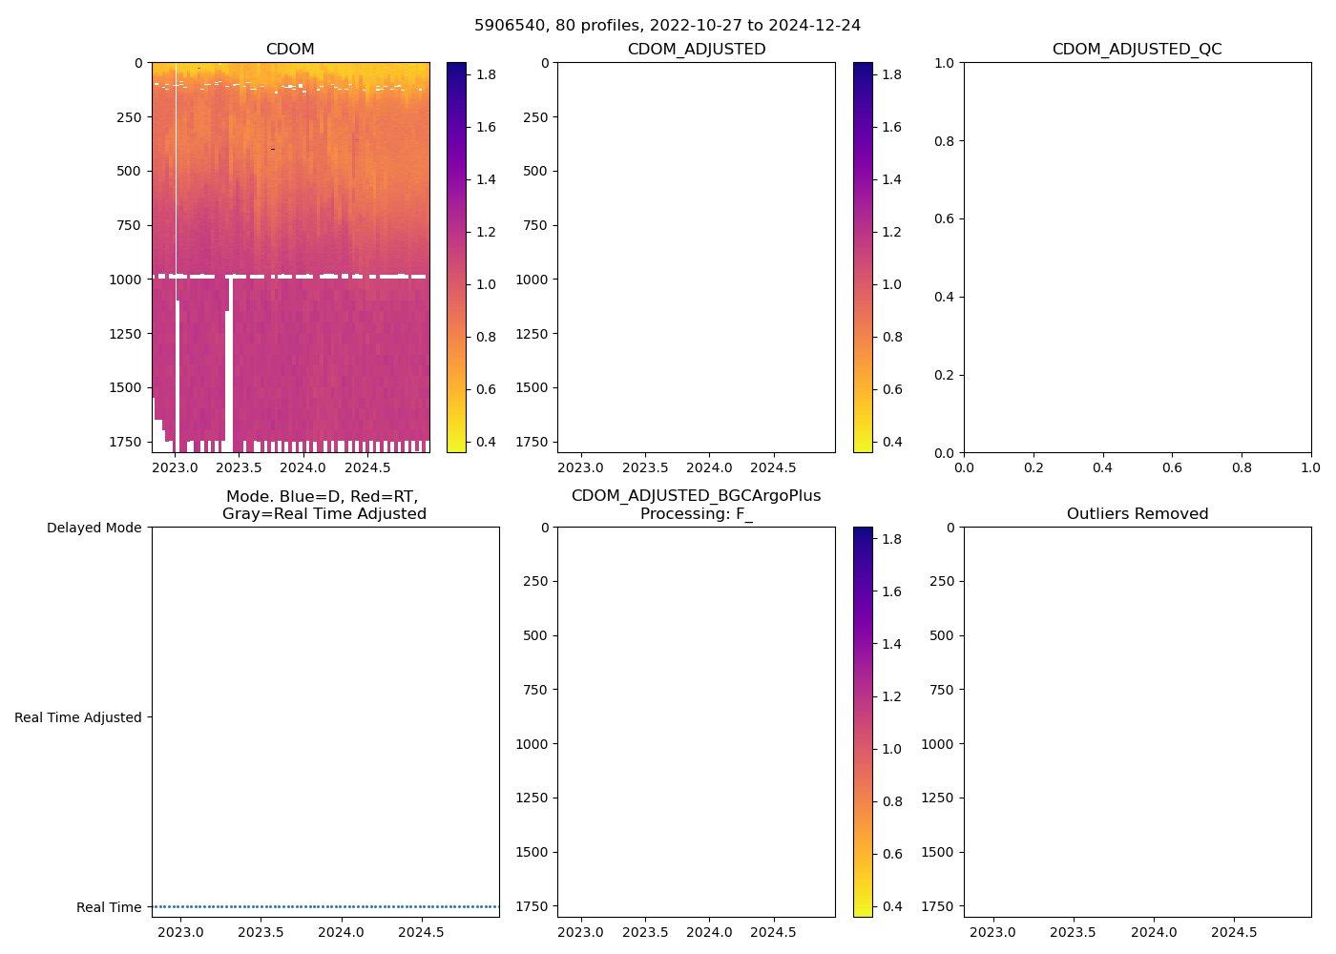Screen dimensions: 1336x954
Task: Select the "CDOM_ADJUSTED" subplot title
Action: pos(696,49)
